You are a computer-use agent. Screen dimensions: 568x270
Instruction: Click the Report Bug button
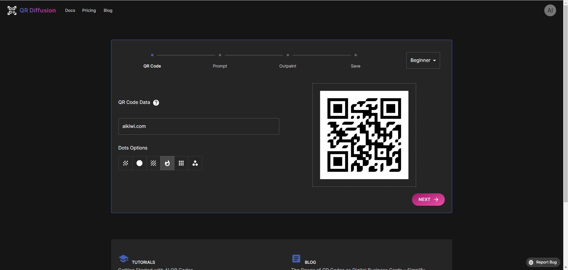click(x=543, y=262)
